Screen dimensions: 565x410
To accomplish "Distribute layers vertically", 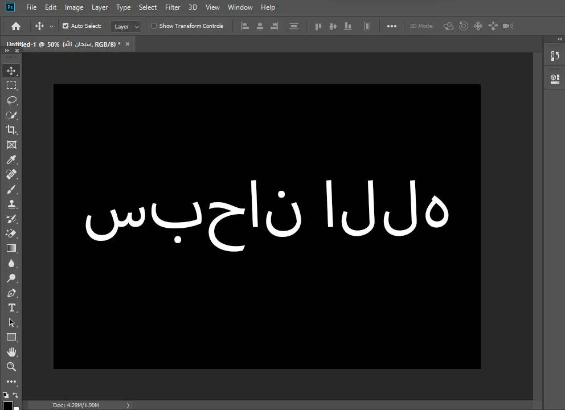I will [x=294, y=26].
